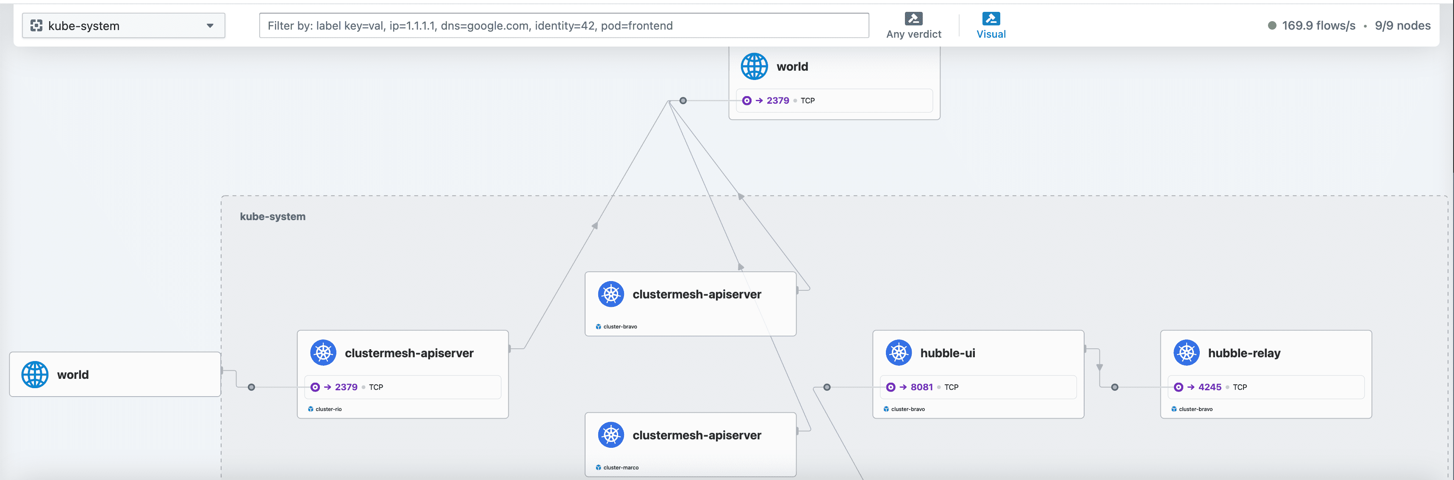The height and width of the screenshot is (480, 1454).
Task: Click the TCP label on the hubble-relay card
Action: pos(1240,387)
